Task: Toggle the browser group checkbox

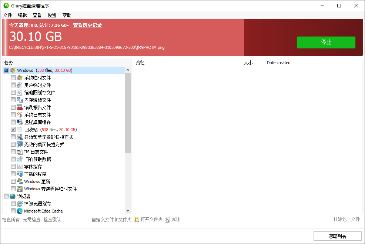Action: coord(6,196)
